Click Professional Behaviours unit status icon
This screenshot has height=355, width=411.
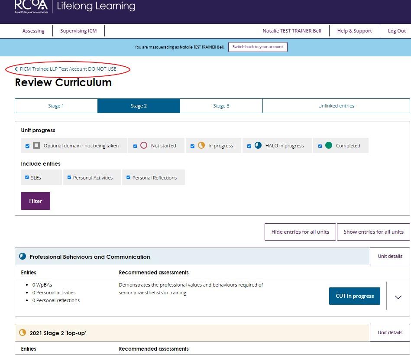click(23, 257)
